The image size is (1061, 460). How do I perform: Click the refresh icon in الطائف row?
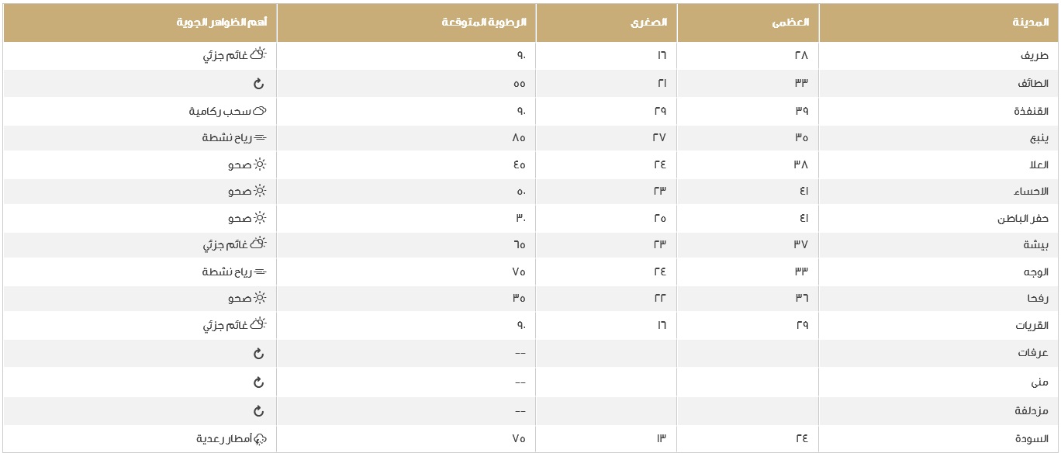(259, 83)
